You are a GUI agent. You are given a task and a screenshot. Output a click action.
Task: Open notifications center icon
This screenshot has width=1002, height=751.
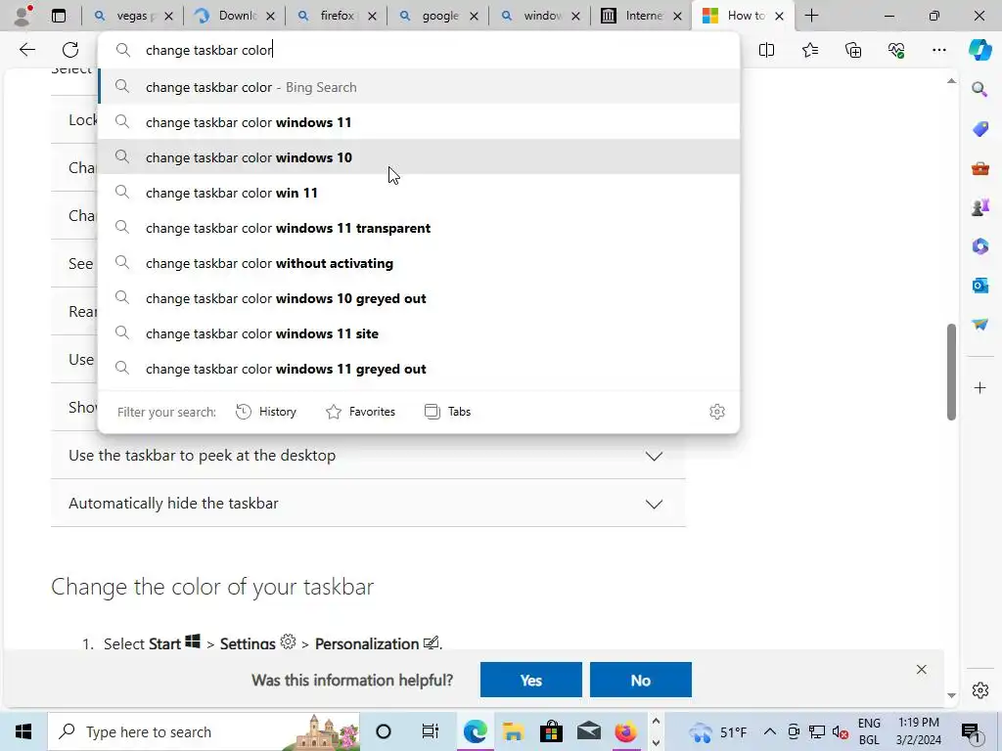[970, 731]
